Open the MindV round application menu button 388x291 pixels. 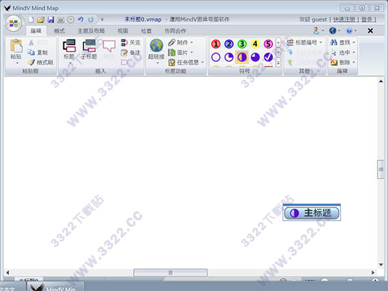pyautogui.click(x=14, y=23)
